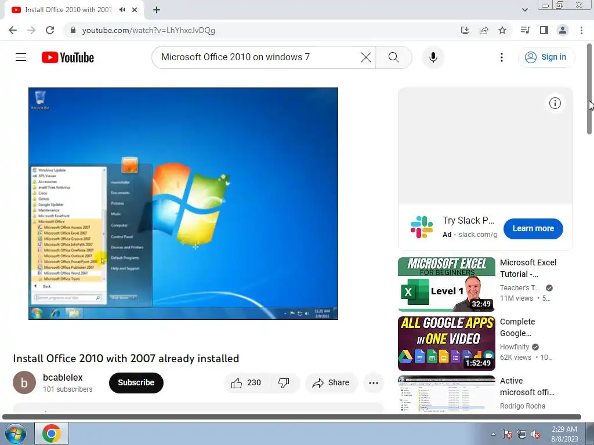This screenshot has height=445, width=594.
Task: Open the YouTube guide hamburger menu
Action: [21, 57]
